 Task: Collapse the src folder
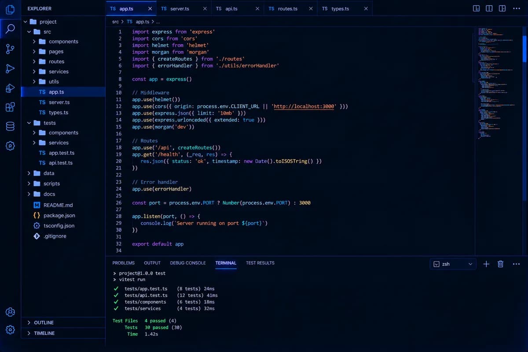click(x=29, y=32)
